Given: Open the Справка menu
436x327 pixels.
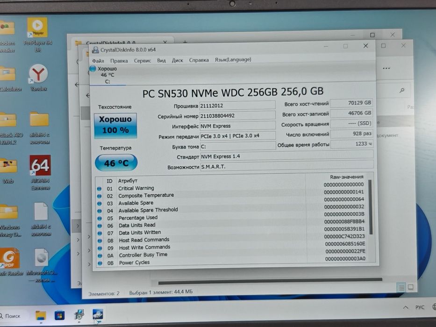Looking at the screenshot, I should tap(199, 60).
